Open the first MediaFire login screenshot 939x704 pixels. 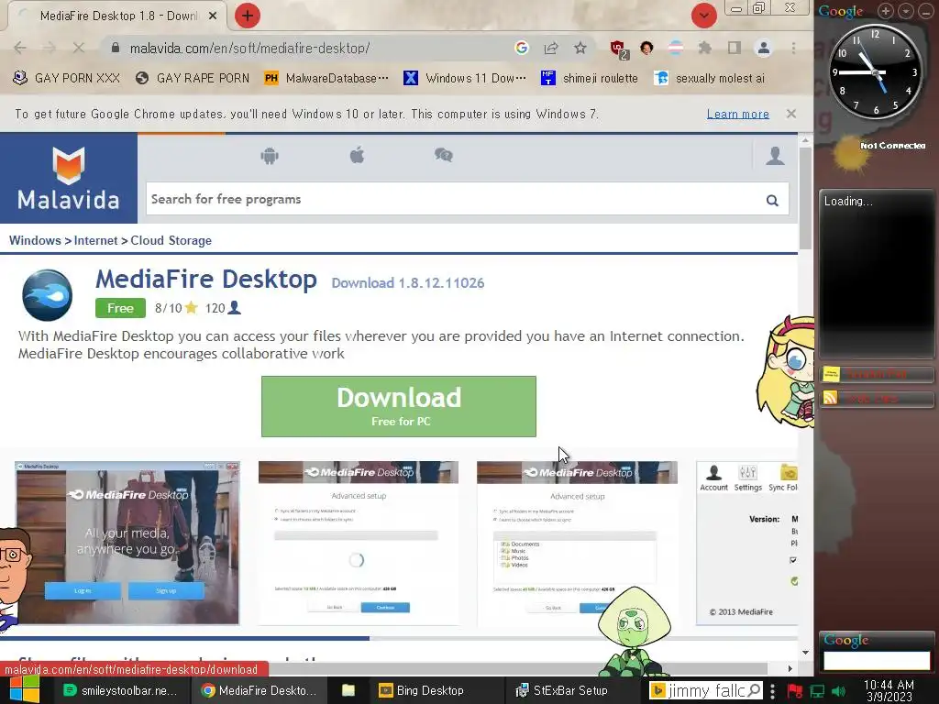127,543
